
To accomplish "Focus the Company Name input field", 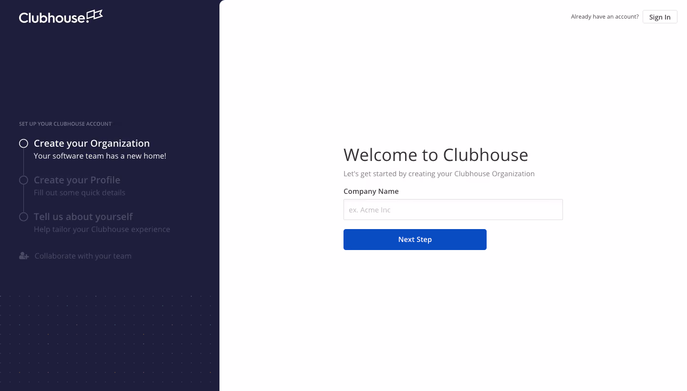I will pos(453,210).
